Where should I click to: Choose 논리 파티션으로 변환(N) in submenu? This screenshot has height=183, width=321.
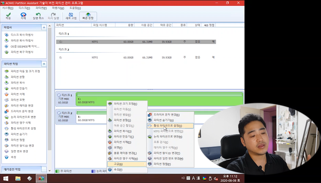[x=170, y=136]
